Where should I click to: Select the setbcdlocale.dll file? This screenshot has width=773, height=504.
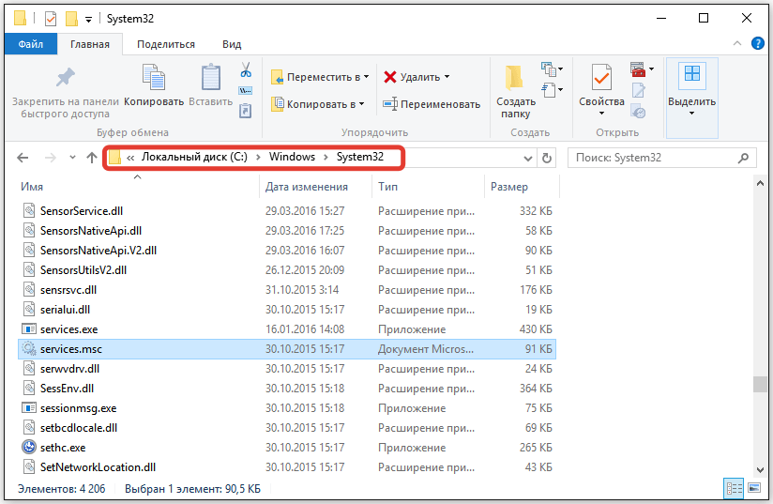coord(287,428)
